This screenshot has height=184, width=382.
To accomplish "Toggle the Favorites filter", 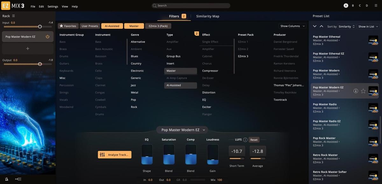I will (68, 26).
